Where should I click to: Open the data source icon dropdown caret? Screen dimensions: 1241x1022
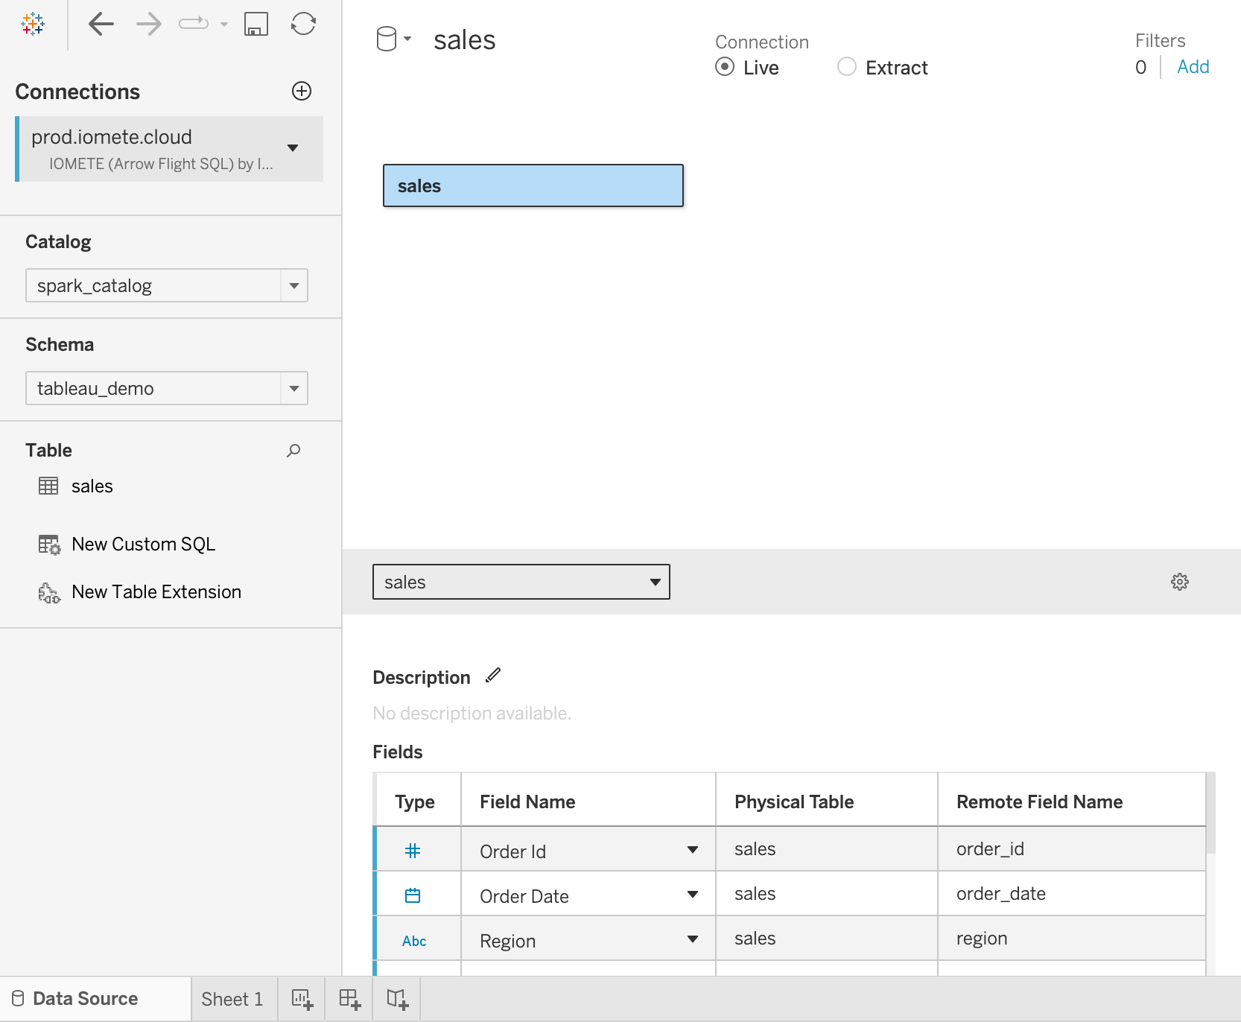[407, 38]
